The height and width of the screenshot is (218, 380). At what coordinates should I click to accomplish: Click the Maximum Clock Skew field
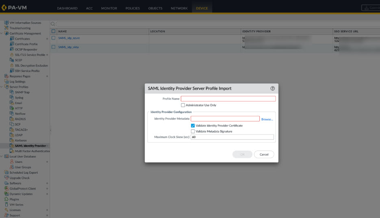232,137
